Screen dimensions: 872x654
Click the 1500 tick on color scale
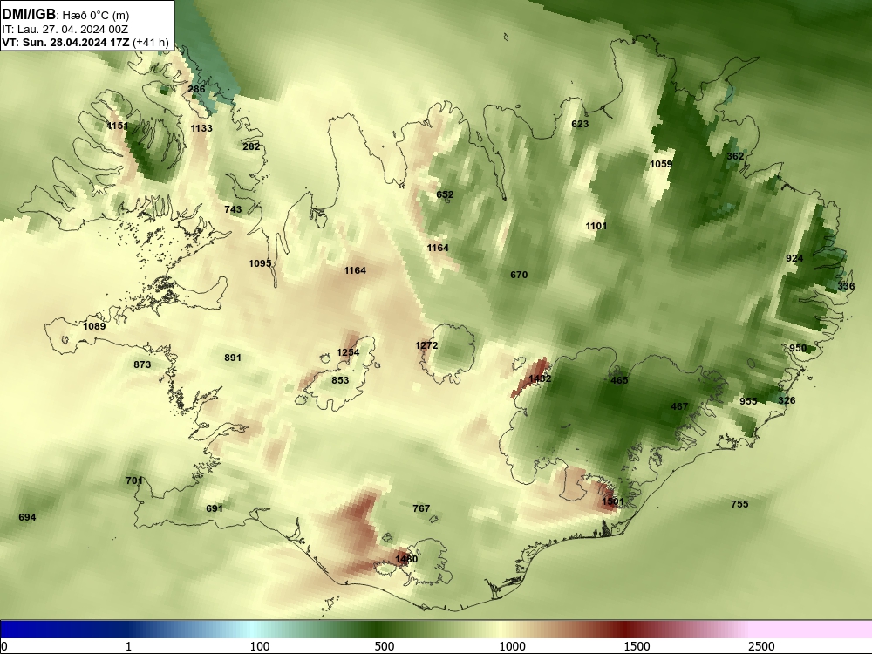coord(637,646)
